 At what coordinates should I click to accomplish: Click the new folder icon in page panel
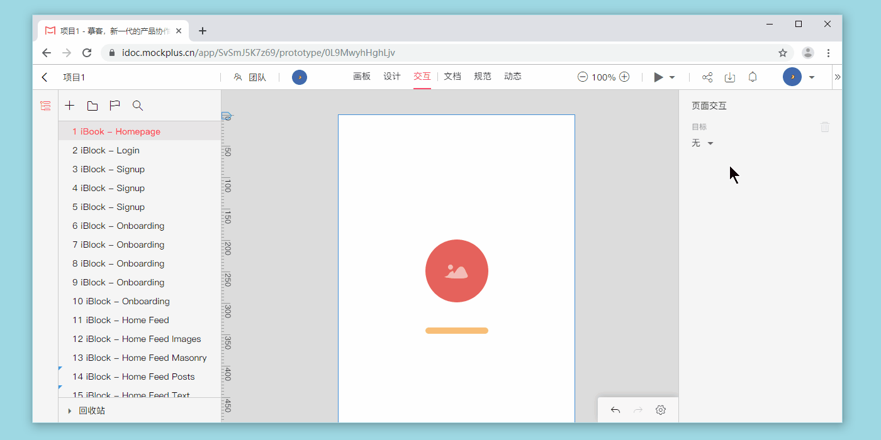pyautogui.click(x=93, y=106)
